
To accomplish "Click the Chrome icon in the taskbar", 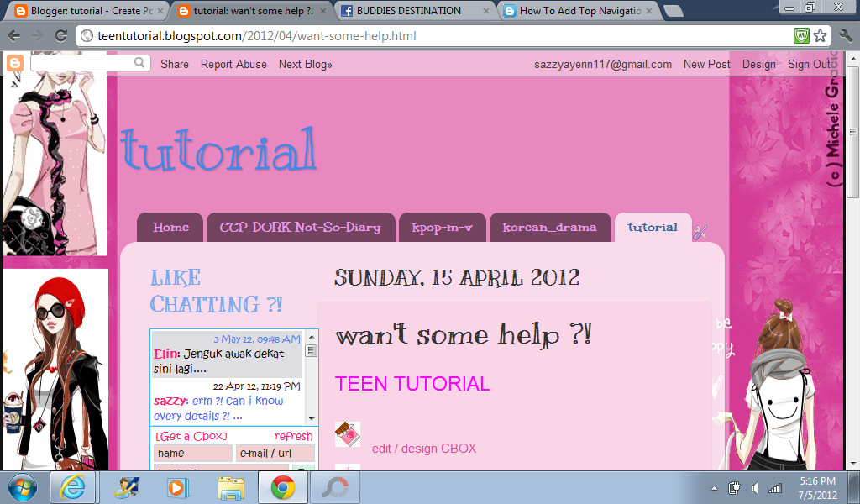I will (x=282, y=487).
